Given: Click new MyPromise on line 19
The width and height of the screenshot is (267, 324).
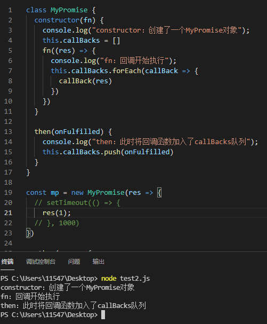Looking at the screenshot, I should point(98,192).
